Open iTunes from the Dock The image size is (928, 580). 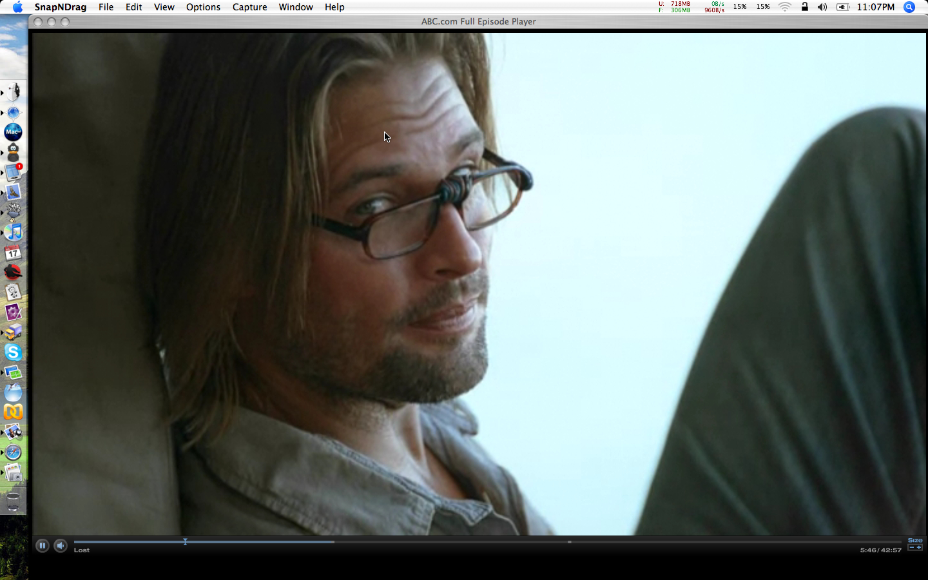tap(13, 232)
